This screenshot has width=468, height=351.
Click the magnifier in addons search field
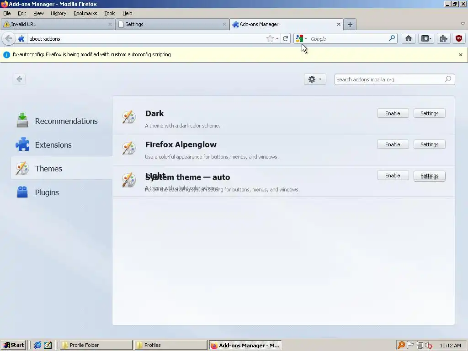448,79
